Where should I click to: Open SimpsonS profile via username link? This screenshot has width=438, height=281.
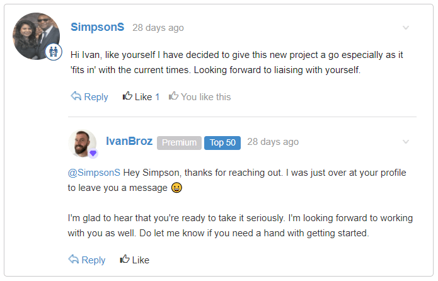97,27
